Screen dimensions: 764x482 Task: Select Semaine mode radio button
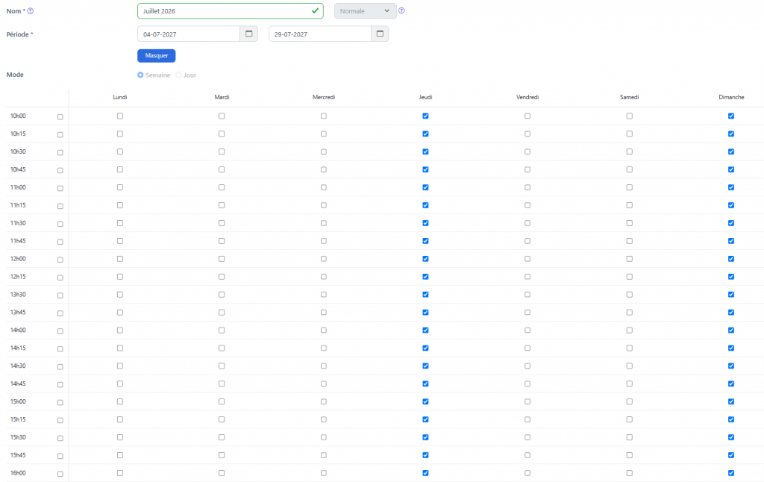pyautogui.click(x=140, y=75)
